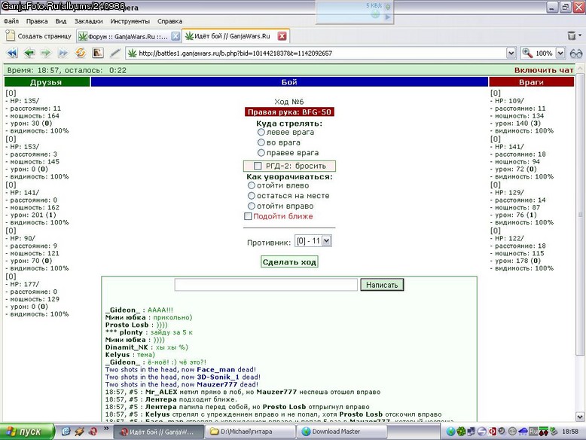This screenshot has width=586, height=440.
Task: Click the rewind navigation icon
Action: [12, 53]
